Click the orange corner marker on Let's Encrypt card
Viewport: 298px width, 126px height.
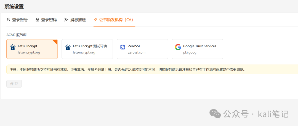pyautogui.click(x=55, y=42)
